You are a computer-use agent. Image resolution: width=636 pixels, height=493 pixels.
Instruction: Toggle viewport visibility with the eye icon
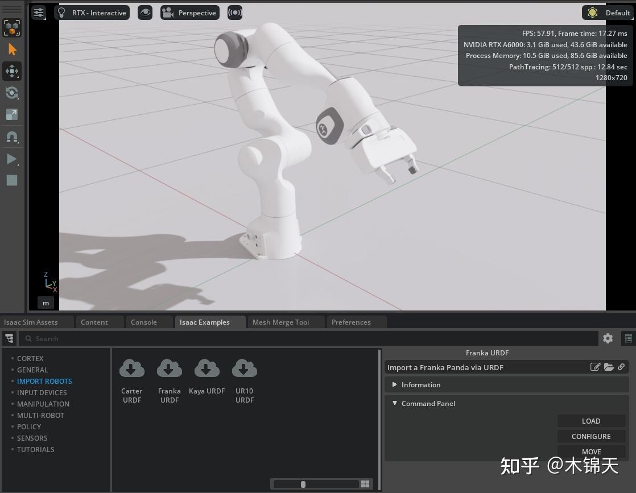(x=145, y=13)
